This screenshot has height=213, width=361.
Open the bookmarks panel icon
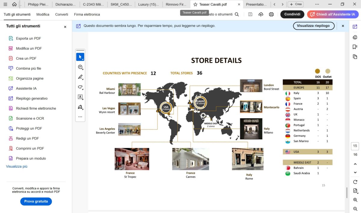click(x=355, y=47)
